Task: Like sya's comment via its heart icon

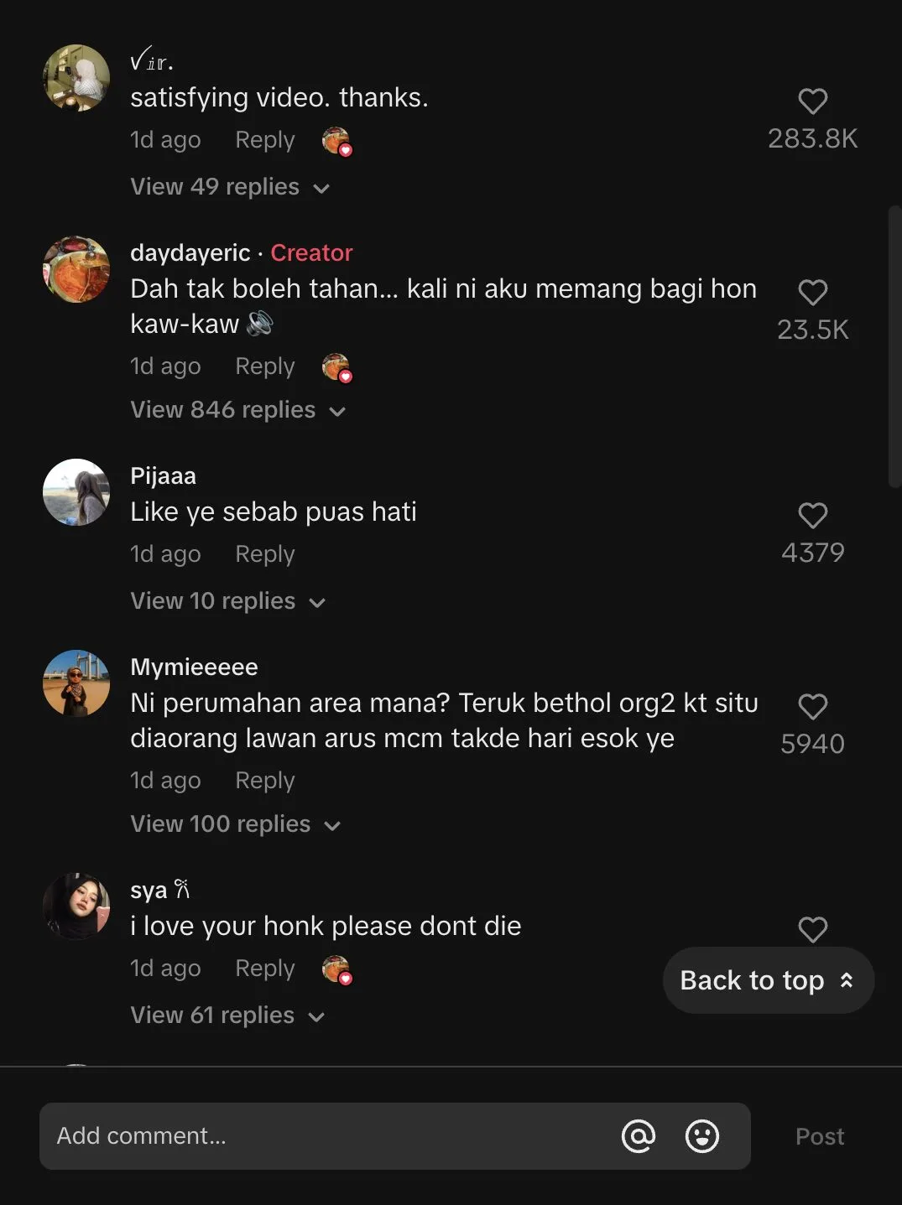Action: click(811, 929)
